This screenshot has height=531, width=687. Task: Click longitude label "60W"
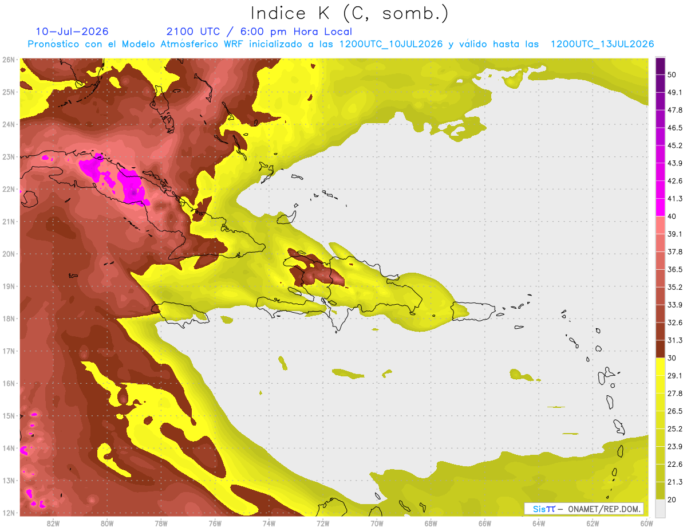[x=646, y=524]
